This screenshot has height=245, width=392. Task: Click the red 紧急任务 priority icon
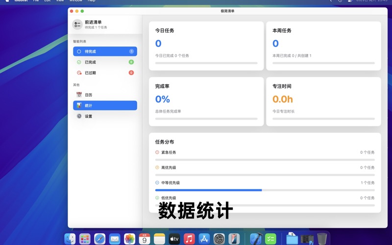click(x=157, y=152)
